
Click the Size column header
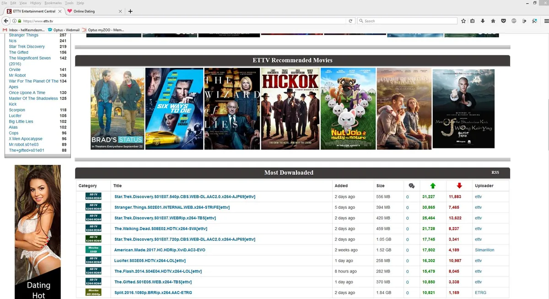pyautogui.click(x=381, y=186)
